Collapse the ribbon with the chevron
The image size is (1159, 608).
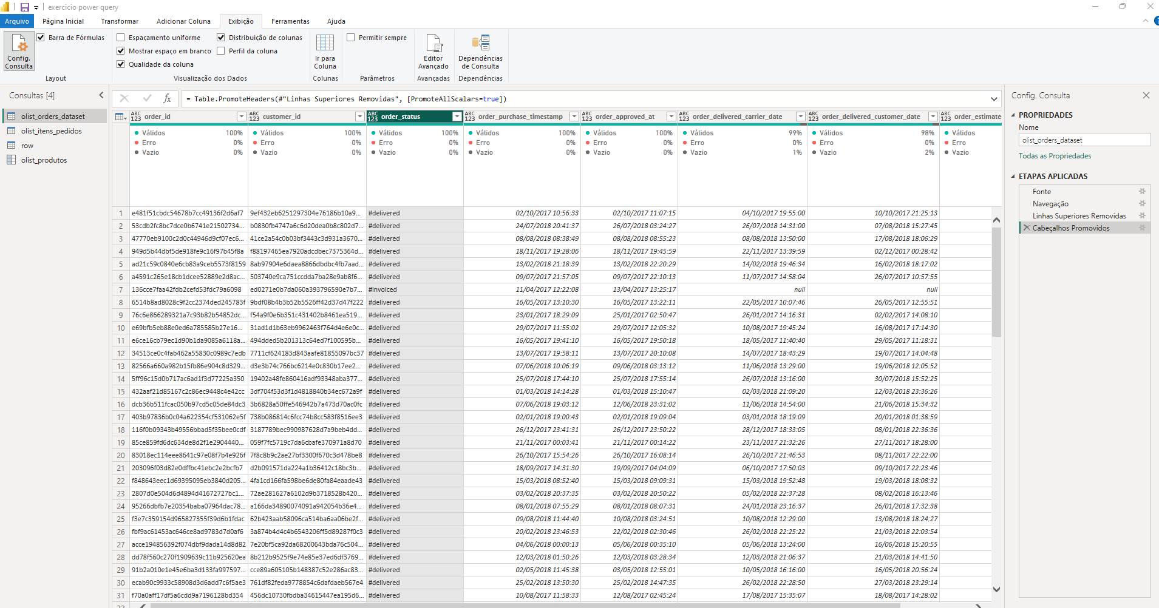tap(1145, 21)
